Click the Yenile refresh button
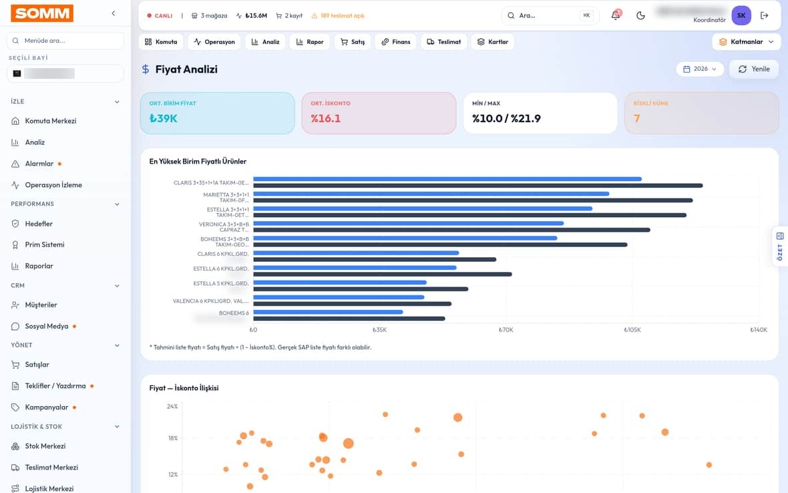This screenshot has height=493, width=788. pyautogui.click(x=754, y=69)
